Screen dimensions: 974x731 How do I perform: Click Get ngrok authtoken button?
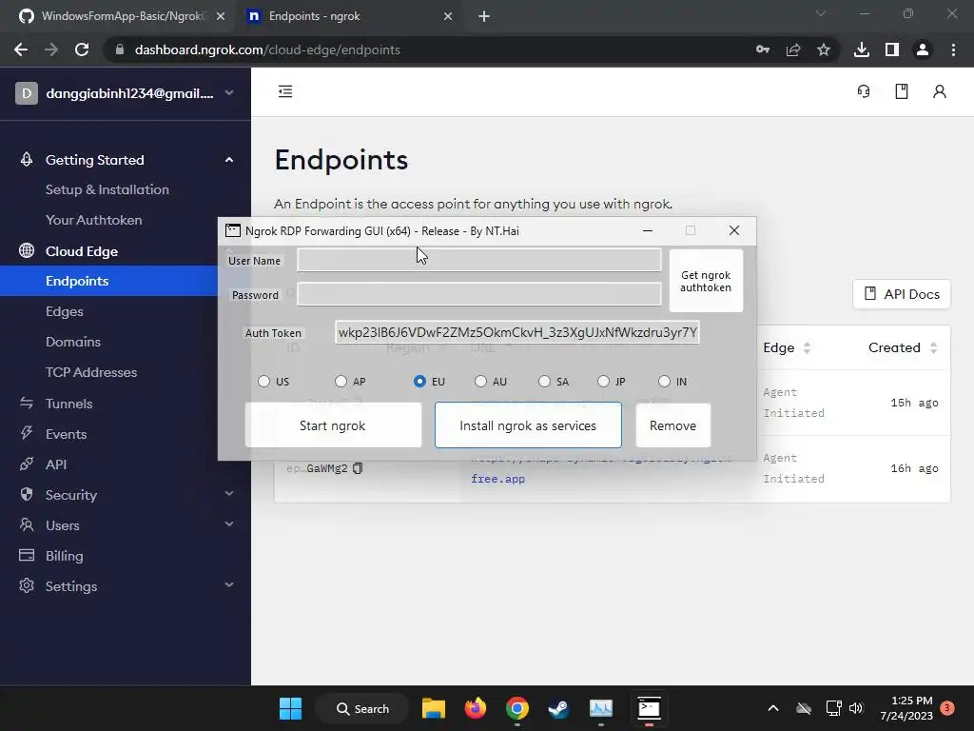(x=706, y=281)
